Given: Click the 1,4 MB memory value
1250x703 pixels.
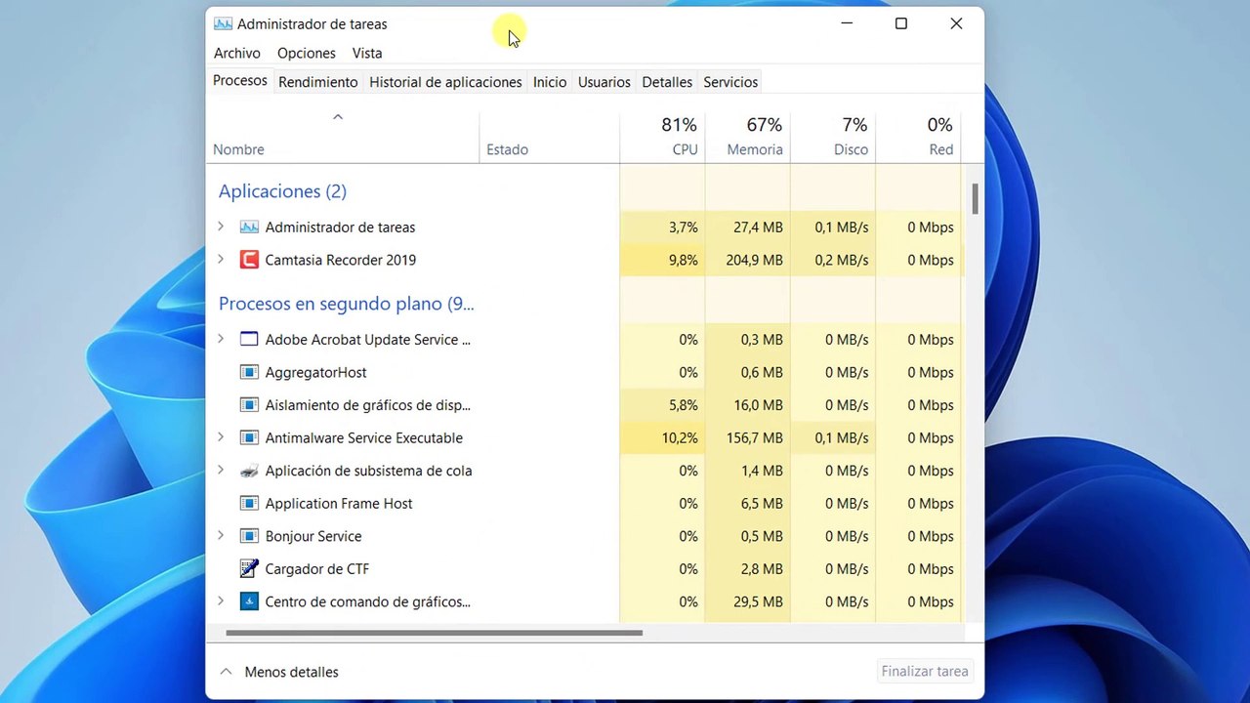Looking at the screenshot, I should click(762, 471).
